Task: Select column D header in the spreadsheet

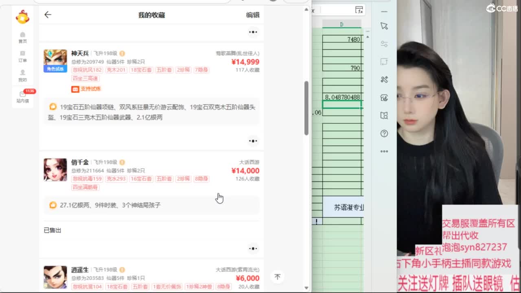Action: (341, 24)
